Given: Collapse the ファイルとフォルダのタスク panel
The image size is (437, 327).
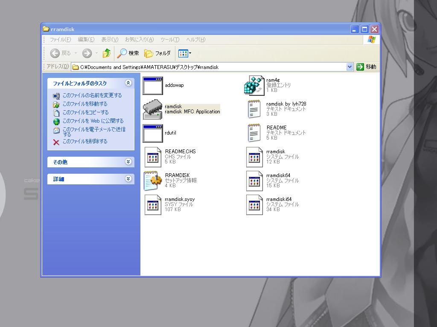Looking at the screenshot, I should [128, 83].
